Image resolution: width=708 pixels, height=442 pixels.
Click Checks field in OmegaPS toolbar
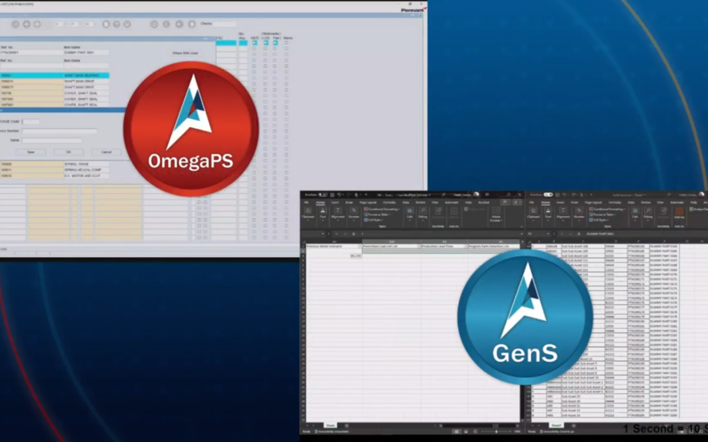[224, 24]
